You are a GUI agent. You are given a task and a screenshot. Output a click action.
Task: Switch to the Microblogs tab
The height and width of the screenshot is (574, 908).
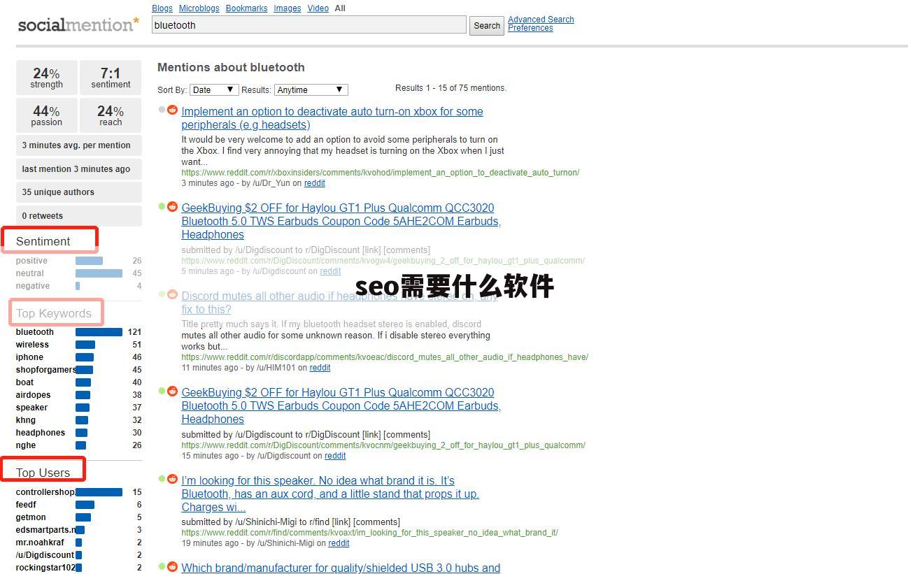pyautogui.click(x=199, y=8)
